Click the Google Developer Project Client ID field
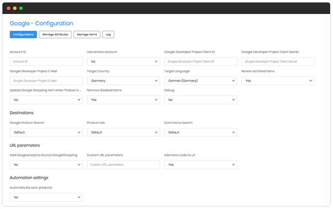 click(201, 61)
